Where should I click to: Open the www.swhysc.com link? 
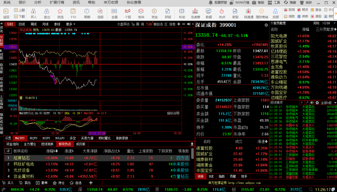pyautogui.click(x=241, y=183)
